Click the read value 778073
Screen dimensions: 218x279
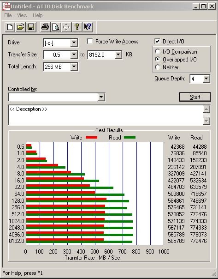pyautogui.click(x=198, y=234)
